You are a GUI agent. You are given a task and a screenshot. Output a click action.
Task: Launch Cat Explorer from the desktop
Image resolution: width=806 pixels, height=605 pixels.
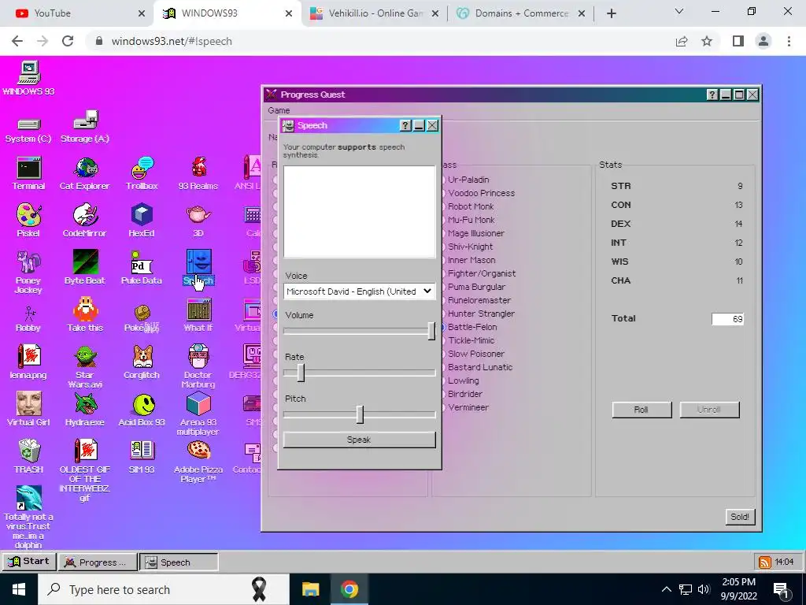click(85, 173)
